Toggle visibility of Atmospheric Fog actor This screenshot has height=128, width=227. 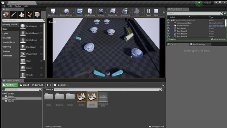(168, 23)
